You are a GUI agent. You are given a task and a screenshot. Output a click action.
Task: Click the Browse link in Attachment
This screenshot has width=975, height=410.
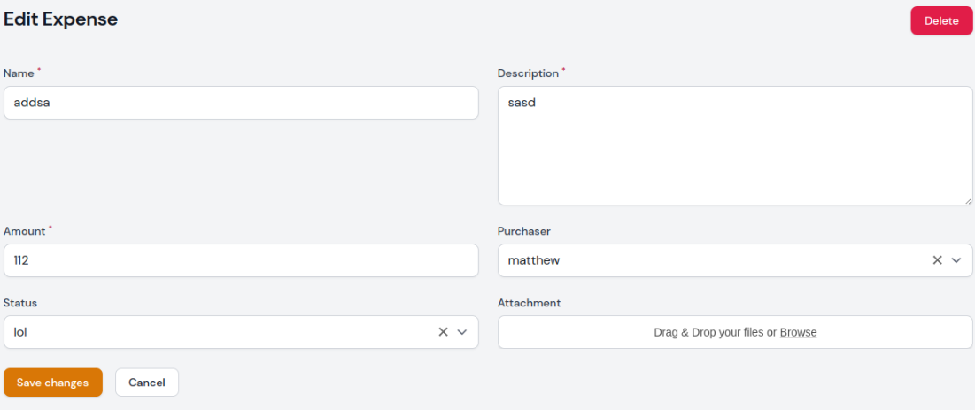pyautogui.click(x=798, y=332)
